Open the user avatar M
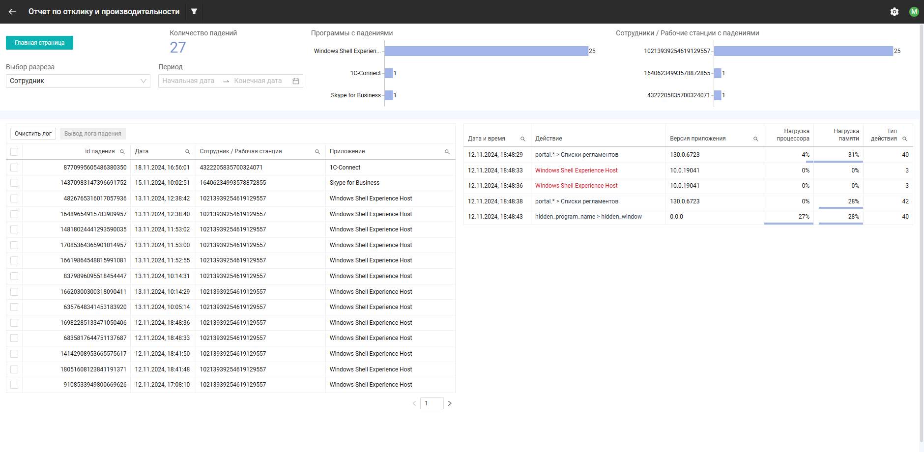 914,12
